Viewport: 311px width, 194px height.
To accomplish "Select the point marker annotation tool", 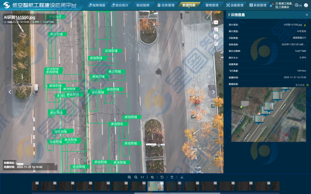I will [x=216, y=22].
